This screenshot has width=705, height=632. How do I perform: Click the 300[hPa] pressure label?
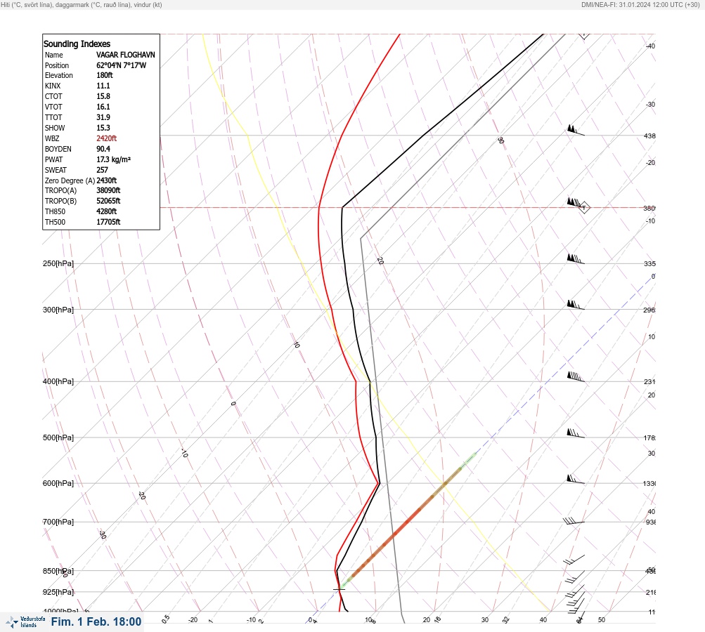58,310
